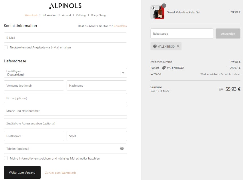This screenshot has width=243, height=180.
Task: Click the Alpinols logo
Action: point(65,6)
